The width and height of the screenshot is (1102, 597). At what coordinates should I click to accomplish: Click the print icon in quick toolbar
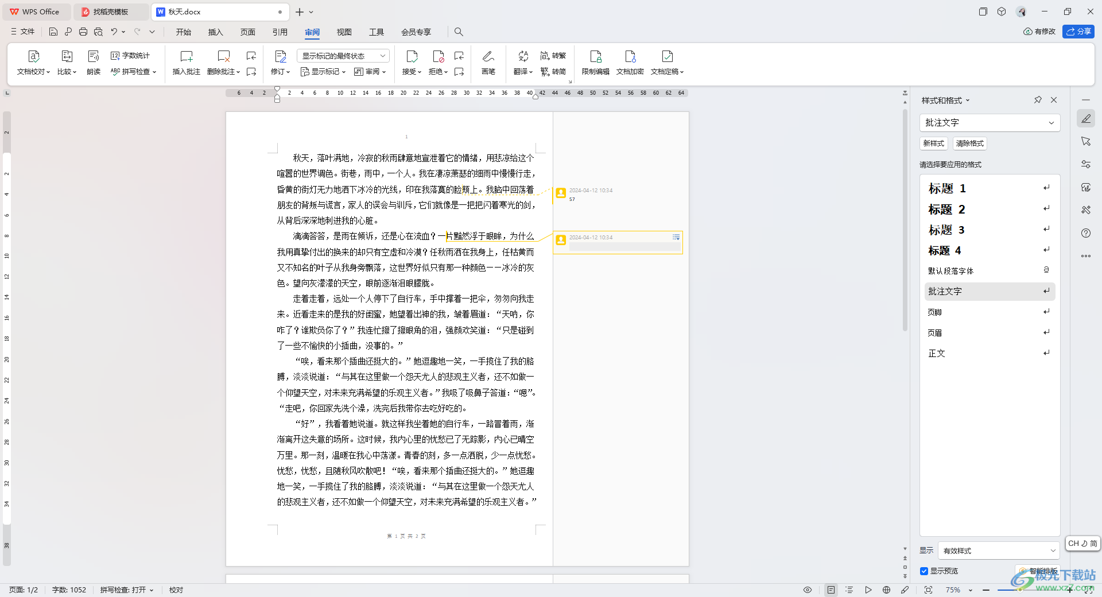[83, 32]
